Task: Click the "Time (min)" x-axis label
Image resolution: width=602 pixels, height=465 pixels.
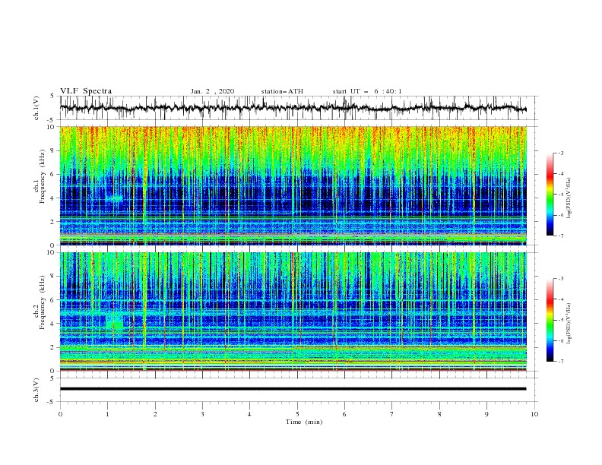Action: [x=304, y=422]
